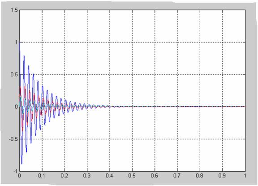Image resolution: width=258 pixels, height=186 pixels.
Task: Click the x-axis tick label 0.5
Action: 132,176
